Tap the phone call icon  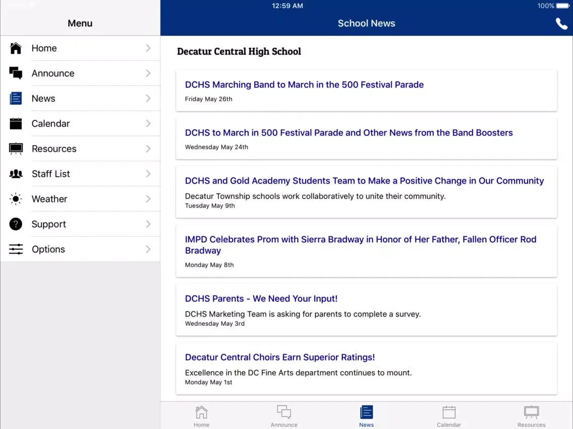[x=561, y=24]
